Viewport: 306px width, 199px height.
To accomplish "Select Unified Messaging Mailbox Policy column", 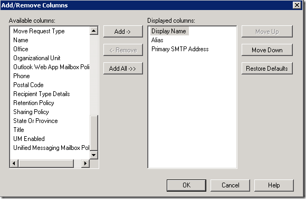I will click(51, 148).
